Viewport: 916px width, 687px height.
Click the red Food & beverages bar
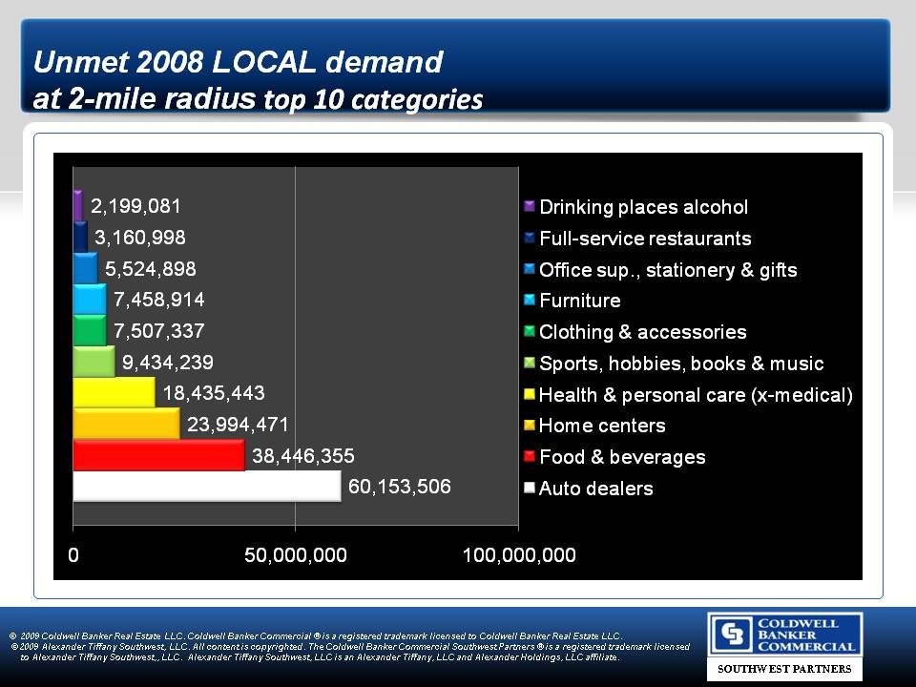[x=158, y=456]
